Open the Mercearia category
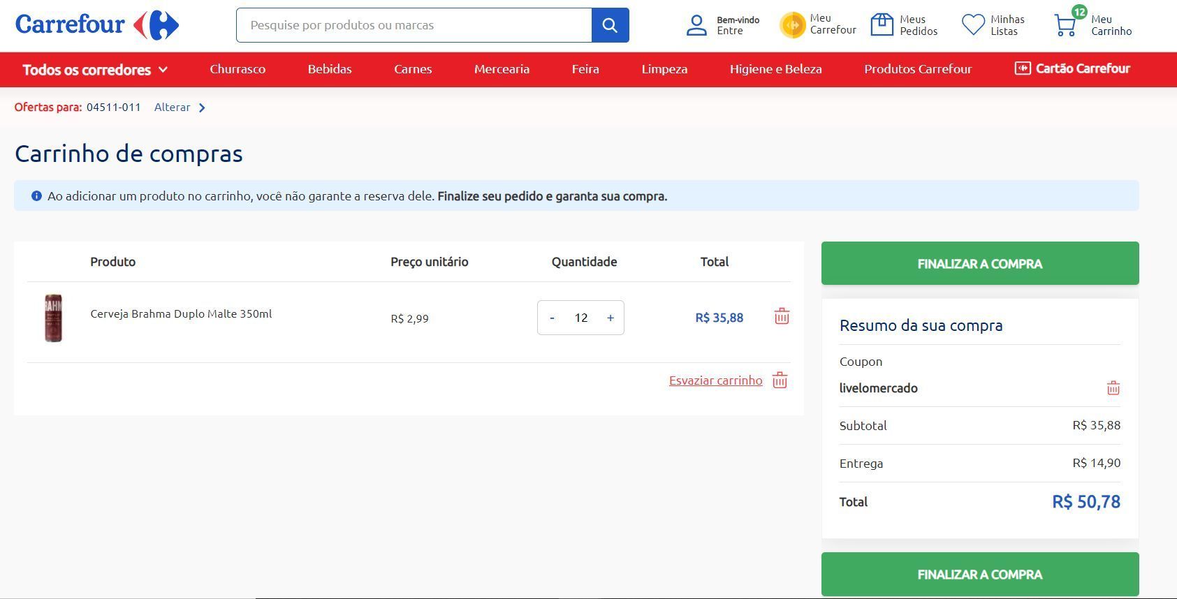Viewport: 1177px width, 599px height. tap(502, 69)
